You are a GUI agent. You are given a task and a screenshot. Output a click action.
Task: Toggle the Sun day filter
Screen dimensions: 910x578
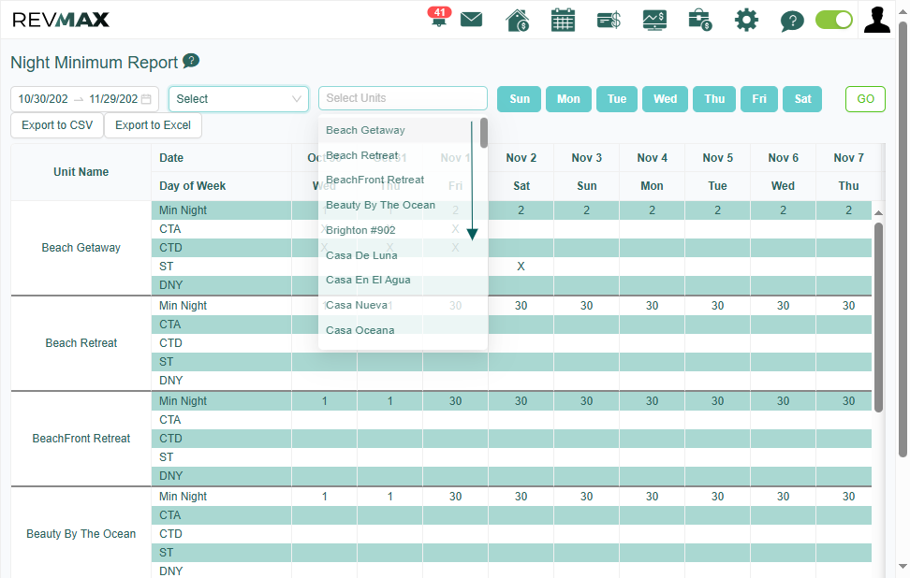pos(520,99)
